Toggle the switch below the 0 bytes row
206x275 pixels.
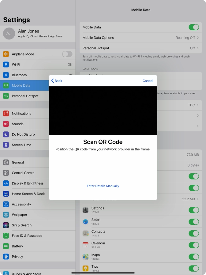coord(194,176)
